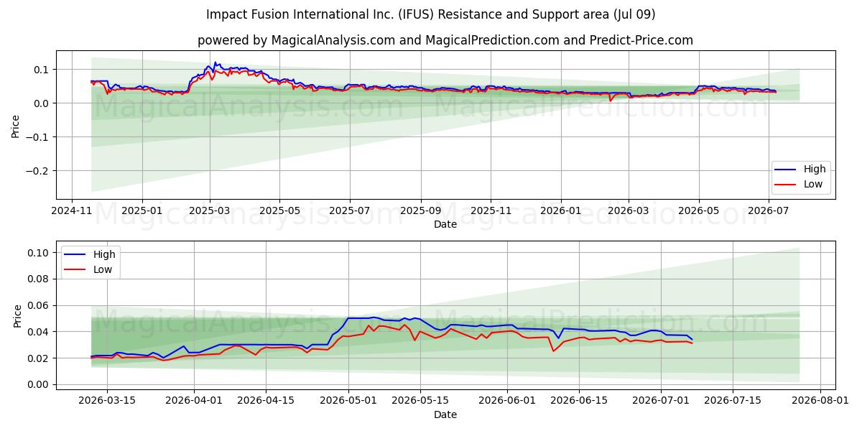Click the 2025-01 date tick label
The height and width of the screenshot is (431, 862).
click(142, 211)
